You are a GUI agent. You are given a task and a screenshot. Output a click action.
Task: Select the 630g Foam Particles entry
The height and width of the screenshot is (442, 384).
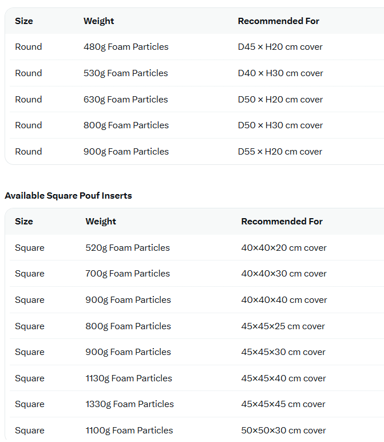click(126, 100)
